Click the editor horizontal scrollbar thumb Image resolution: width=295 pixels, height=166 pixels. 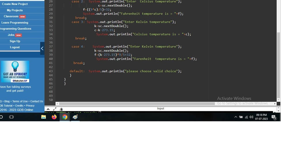[x=137, y=103]
